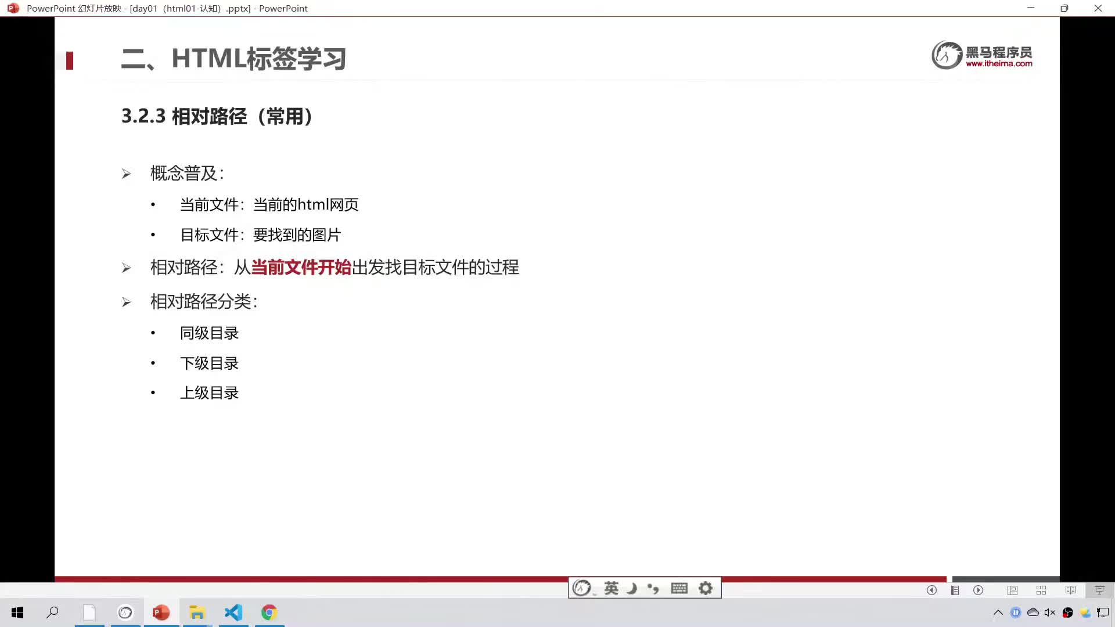Unmute the system volume tray icon
The width and height of the screenshot is (1115, 627).
(1050, 612)
